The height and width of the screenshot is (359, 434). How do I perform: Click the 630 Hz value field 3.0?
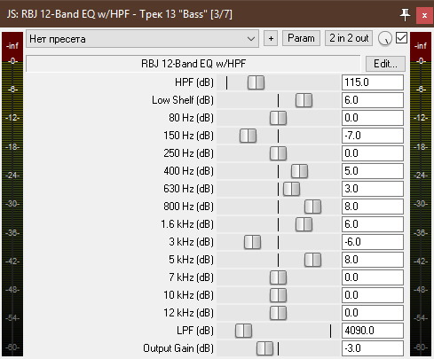373,189
